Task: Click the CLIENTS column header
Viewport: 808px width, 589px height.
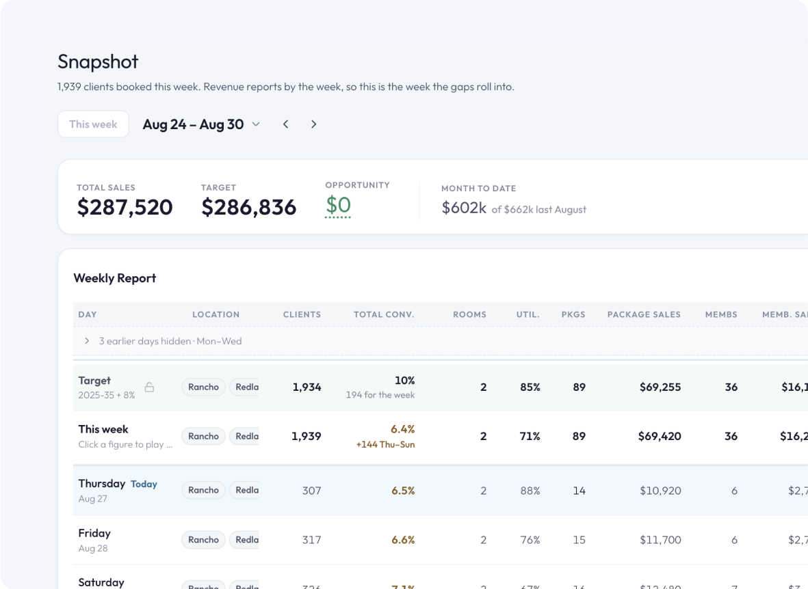Action: click(302, 314)
